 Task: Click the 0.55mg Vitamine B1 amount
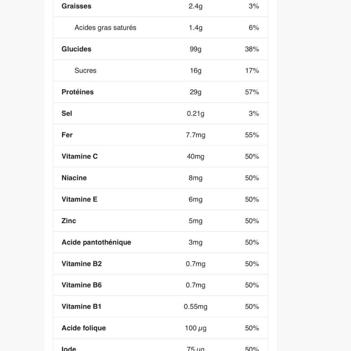(196, 307)
